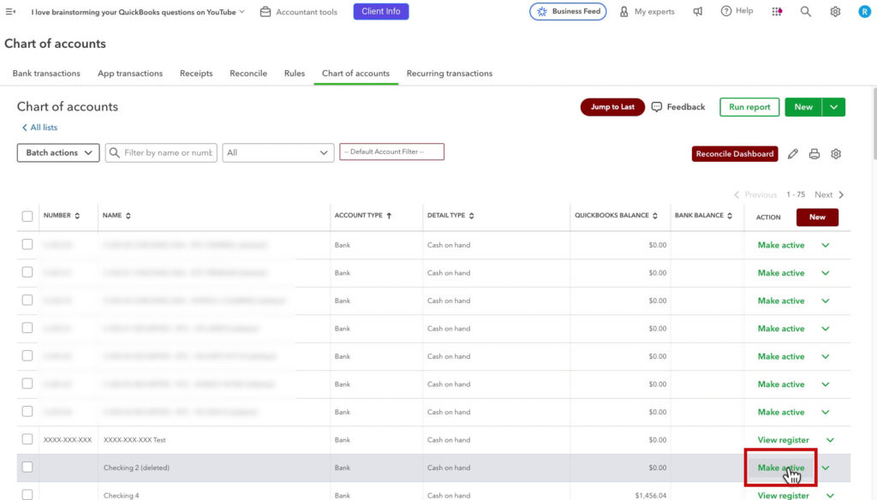Type in the filter by name field
Viewport: 877px width, 500px height.
(167, 152)
